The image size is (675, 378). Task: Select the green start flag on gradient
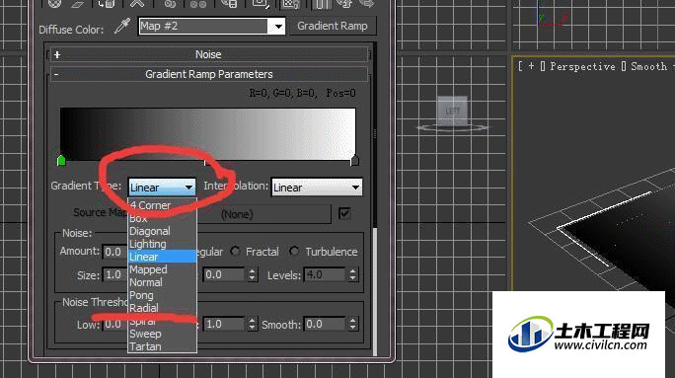coord(61,161)
